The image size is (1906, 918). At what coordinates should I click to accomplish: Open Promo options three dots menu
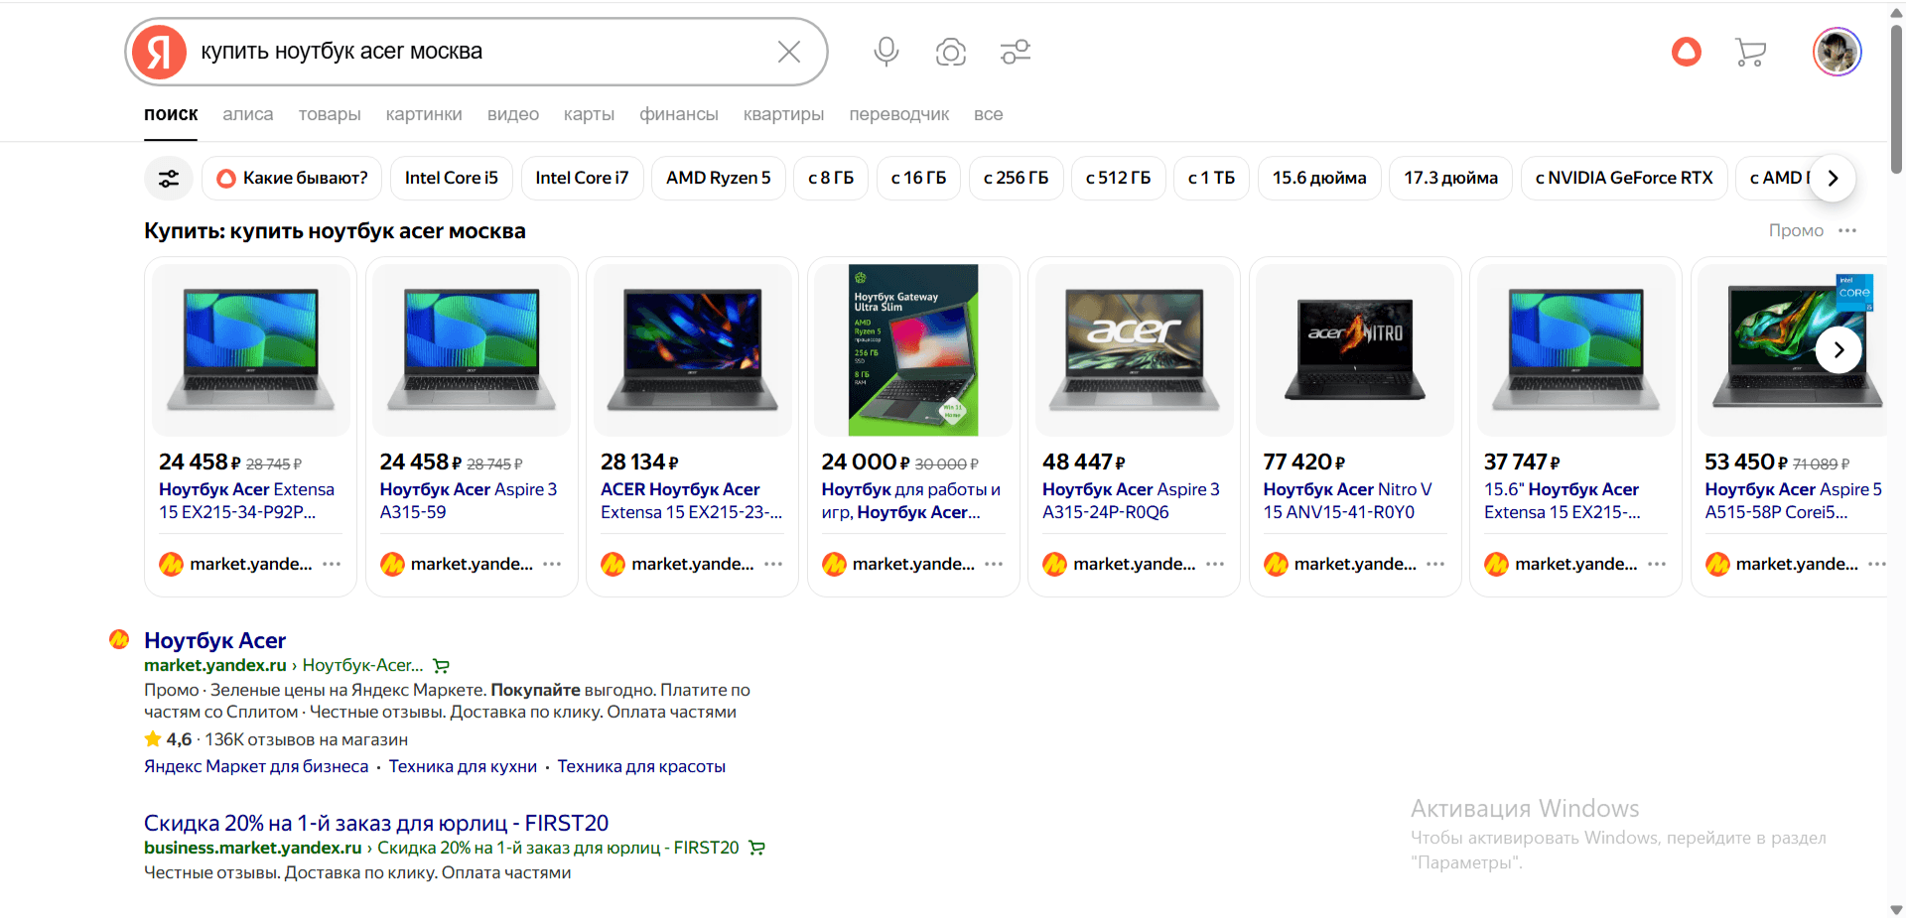click(1847, 230)
